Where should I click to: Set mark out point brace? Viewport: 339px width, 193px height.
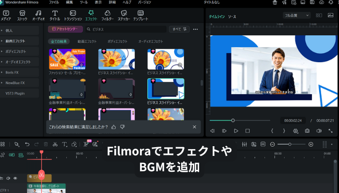(284, 131)
